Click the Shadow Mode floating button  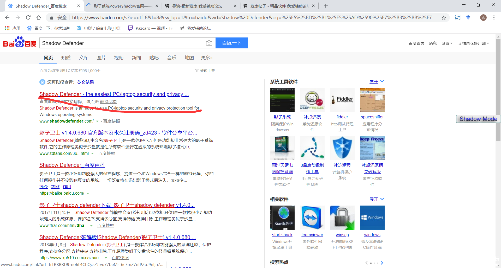click(478, 119)
